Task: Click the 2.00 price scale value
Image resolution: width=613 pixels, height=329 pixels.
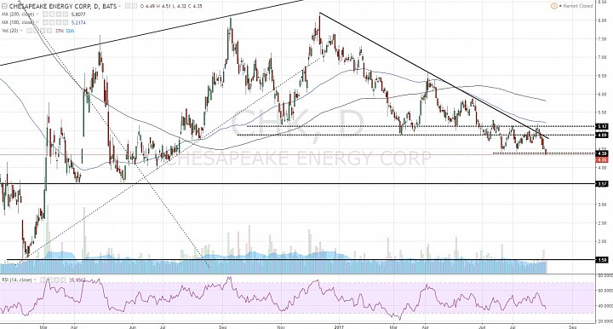Action: pos(602,241)
